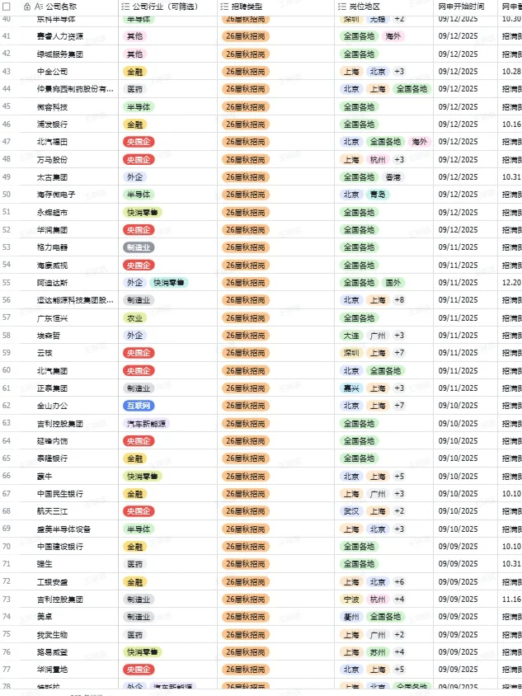Click company name 绿城服务集团
Screen dimensions: 522x696
click(x=60, y=54)
